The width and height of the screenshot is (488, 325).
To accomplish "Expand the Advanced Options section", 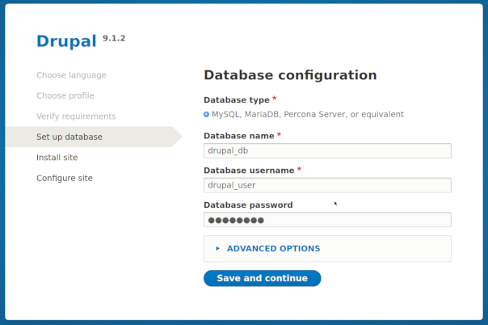I will (x=273, y=248).
